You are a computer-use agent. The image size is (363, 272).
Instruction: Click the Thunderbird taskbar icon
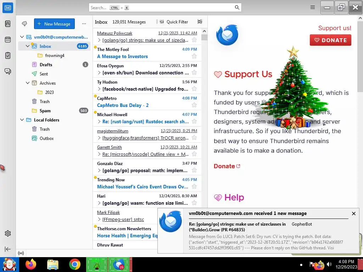119,264
